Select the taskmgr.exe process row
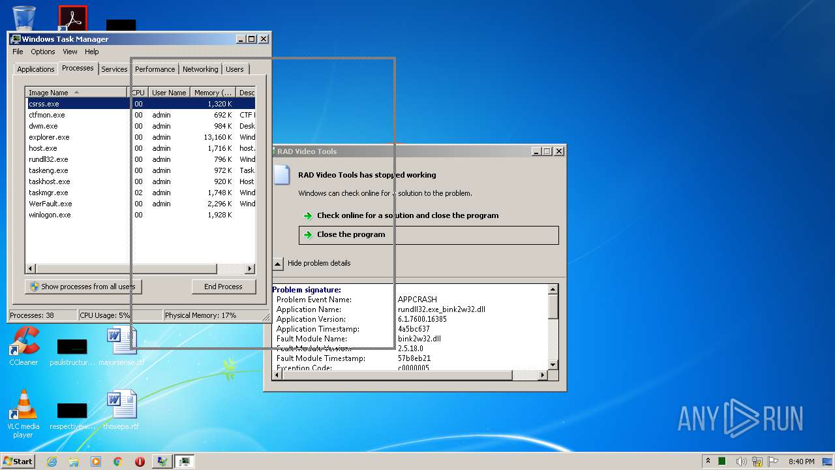835x470 pixels. click(x=140, y=193)
